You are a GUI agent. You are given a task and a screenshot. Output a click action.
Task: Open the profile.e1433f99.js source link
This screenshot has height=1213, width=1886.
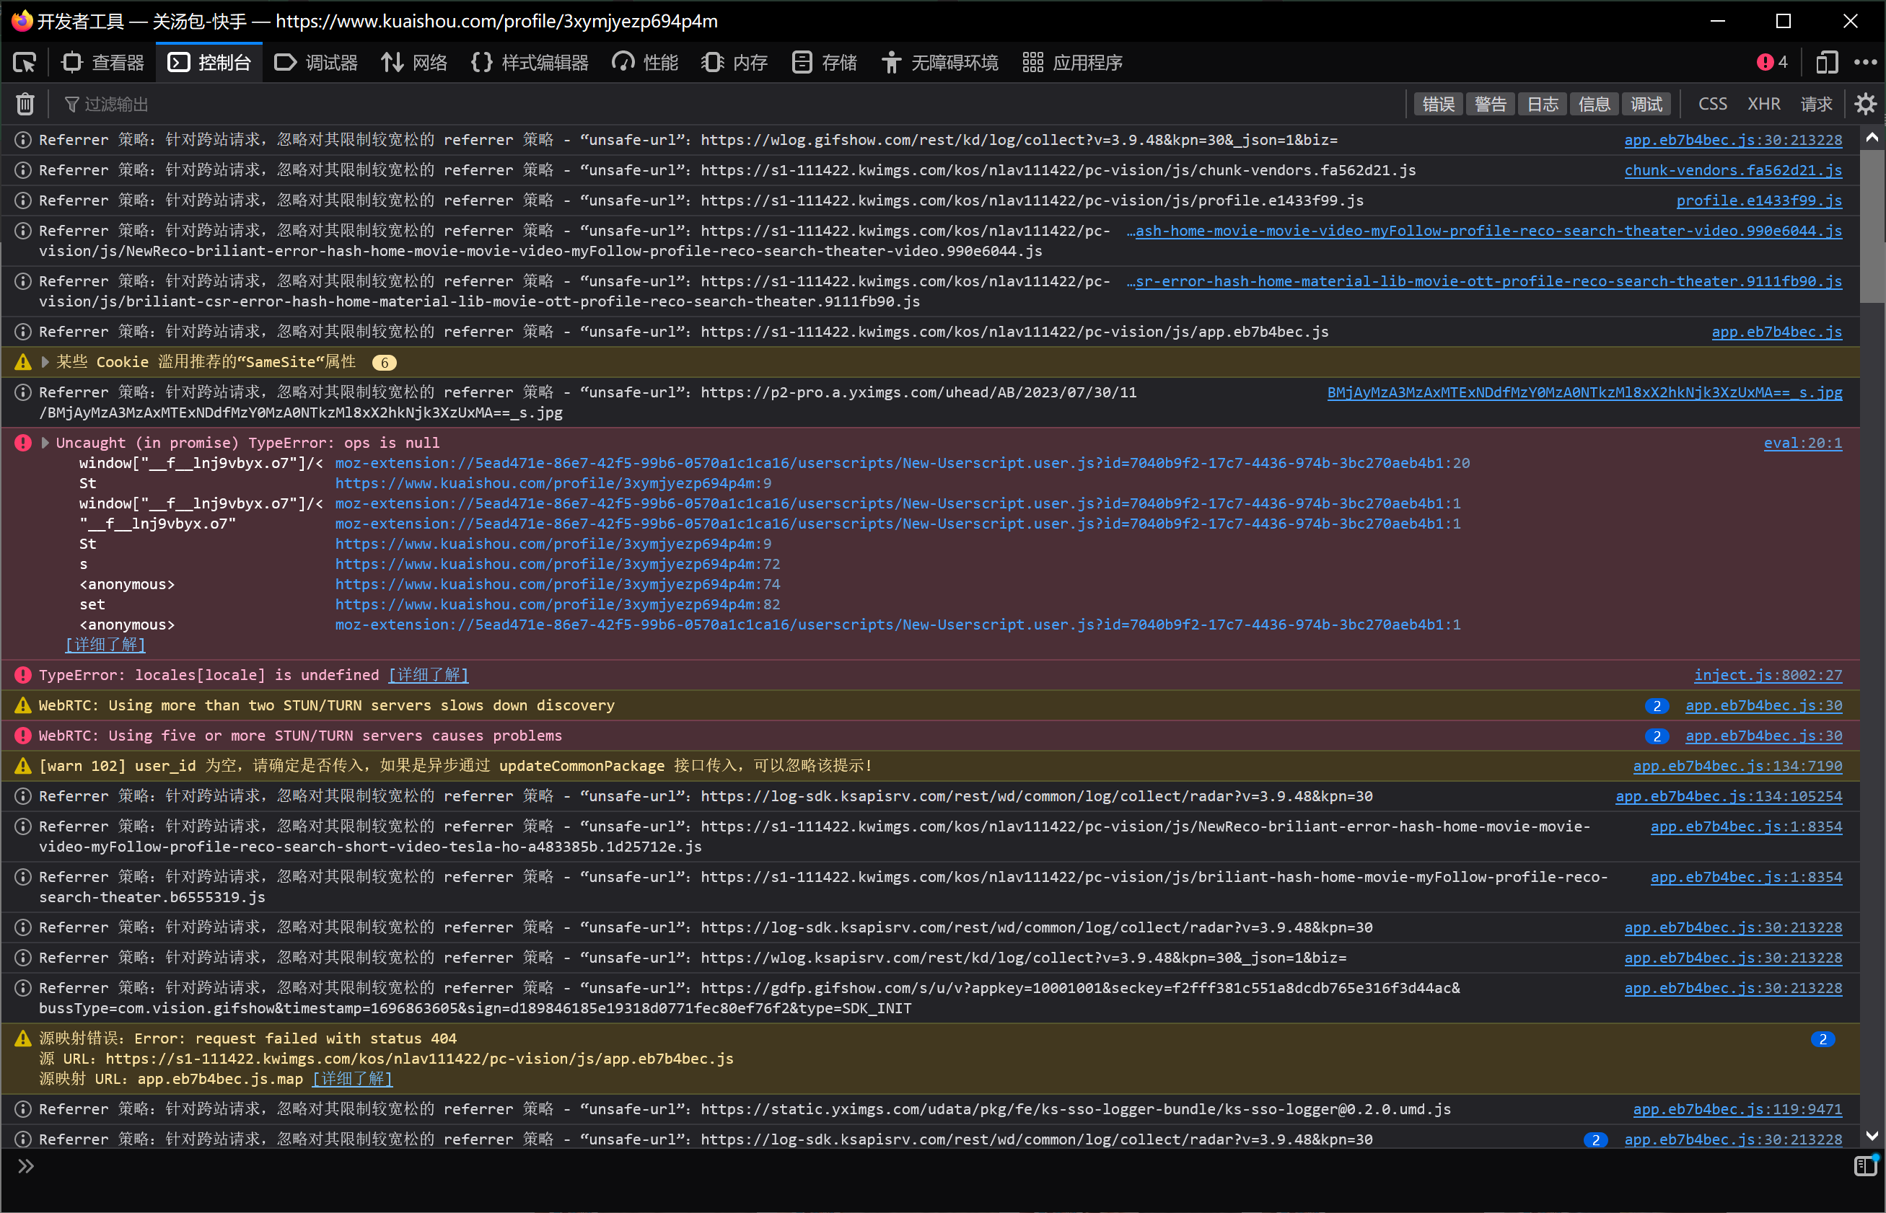pyautogui.click(x=1759, y=200)
